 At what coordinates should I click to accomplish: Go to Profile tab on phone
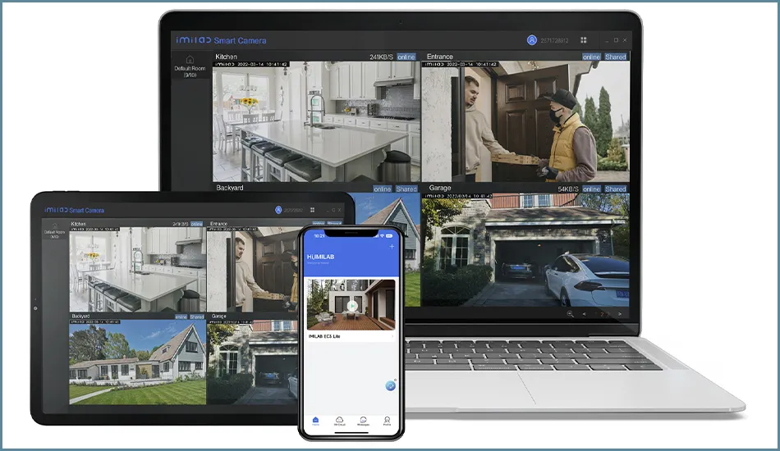pyautogui.click(x=387, y=420)
